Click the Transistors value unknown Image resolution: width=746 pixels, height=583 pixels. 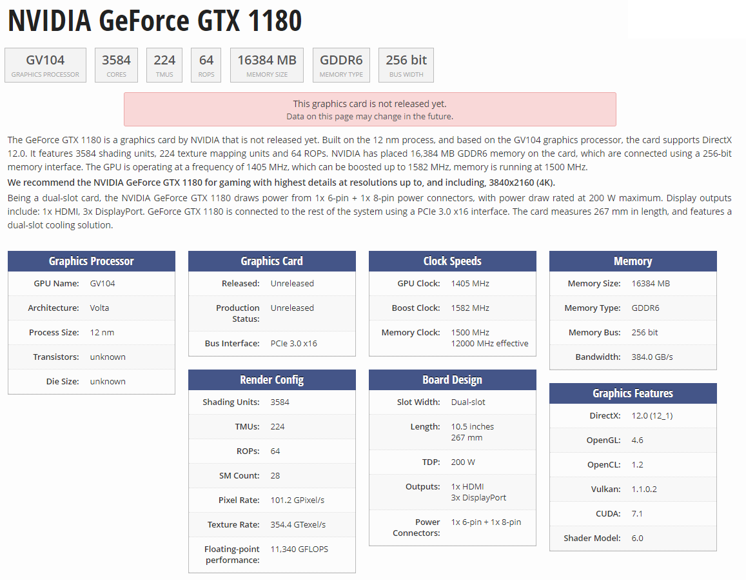pyautogui.click(x=108, y=357)
